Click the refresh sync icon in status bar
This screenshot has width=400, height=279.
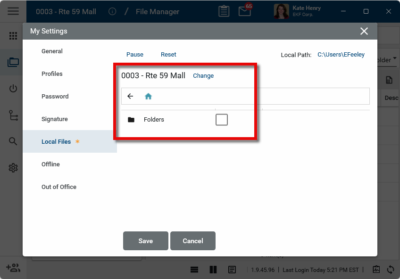391,270
